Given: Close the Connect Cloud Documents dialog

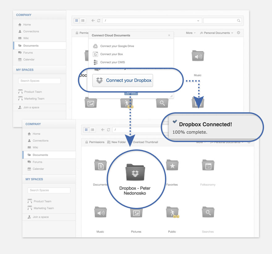Looking at the screenshot, I should tap(169, 35).
